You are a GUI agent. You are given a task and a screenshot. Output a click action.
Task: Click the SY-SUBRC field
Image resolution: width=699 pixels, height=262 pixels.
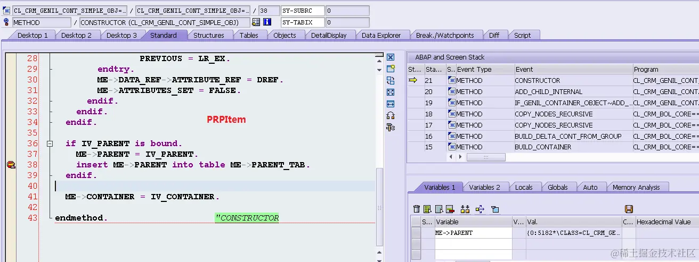(x=303, y=11)
